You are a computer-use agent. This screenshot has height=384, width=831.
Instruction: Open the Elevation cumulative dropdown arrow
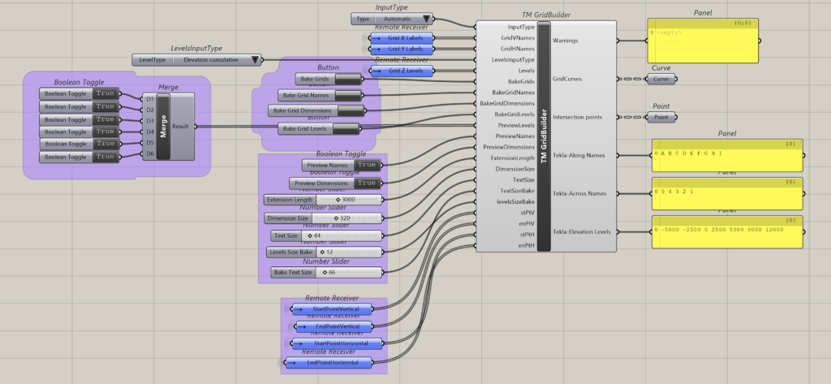pyautogui.click(x=256, y=59)
